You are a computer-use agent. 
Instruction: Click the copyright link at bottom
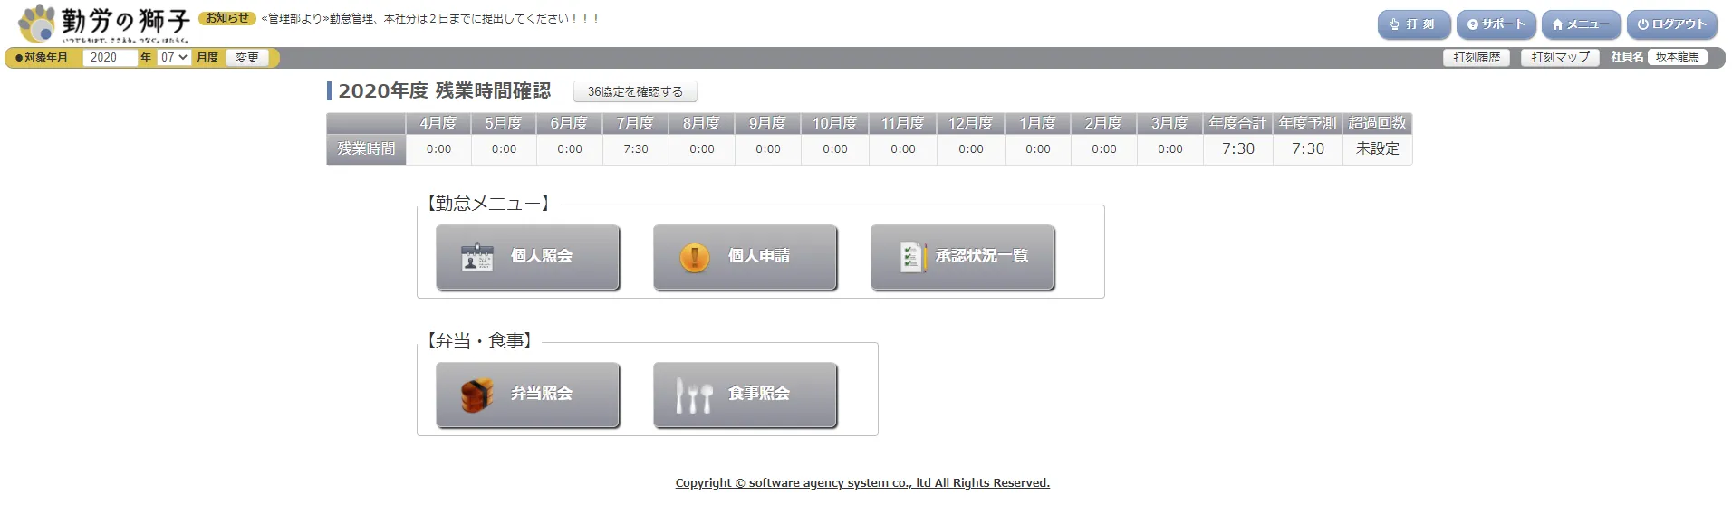tap(862, 483)
